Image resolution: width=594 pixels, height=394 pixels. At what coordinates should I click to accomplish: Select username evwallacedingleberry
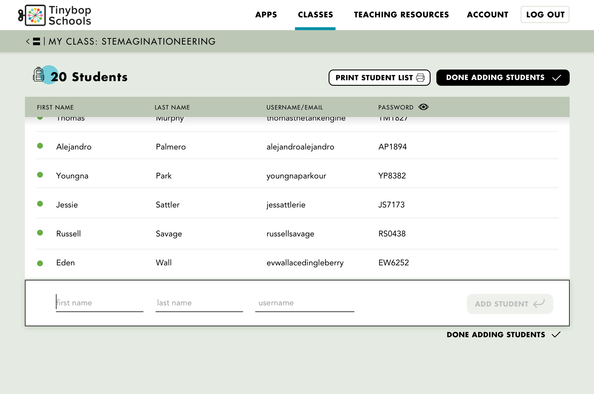click(x=305, y=263)
